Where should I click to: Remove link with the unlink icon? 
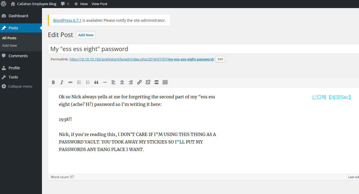tap(148, 82)
